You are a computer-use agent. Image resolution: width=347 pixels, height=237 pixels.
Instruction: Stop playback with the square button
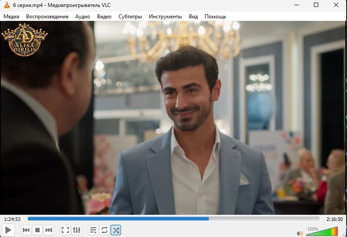point(37,230)
